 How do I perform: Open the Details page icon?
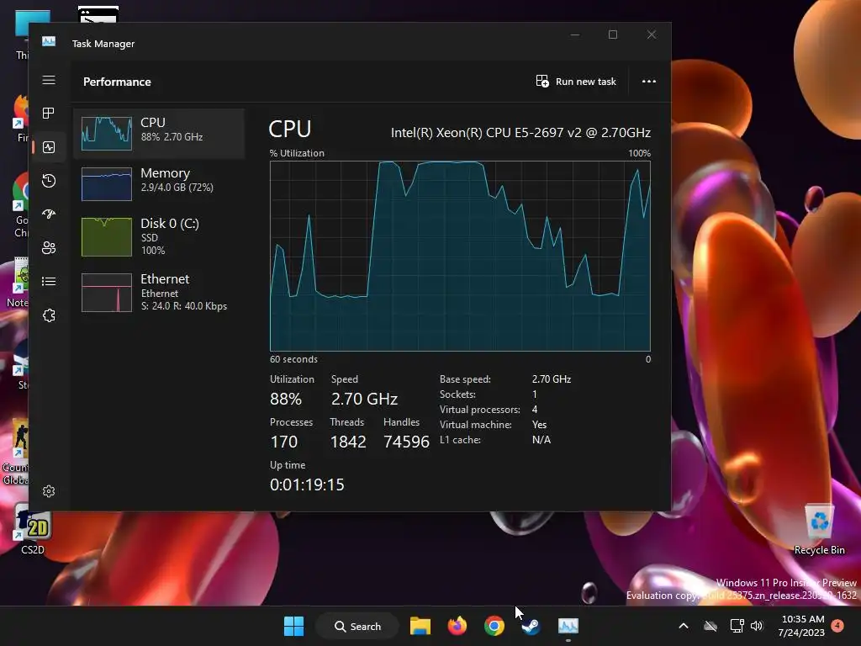[49, 281]
